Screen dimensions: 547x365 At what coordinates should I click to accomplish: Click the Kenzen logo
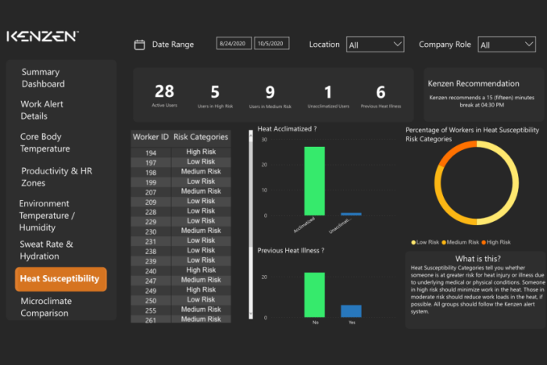coord(42,36)
